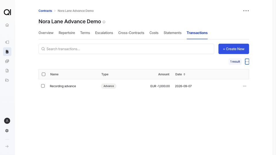Switch to the Overview tab
The image size is (276, 155).
coord(46,33)
